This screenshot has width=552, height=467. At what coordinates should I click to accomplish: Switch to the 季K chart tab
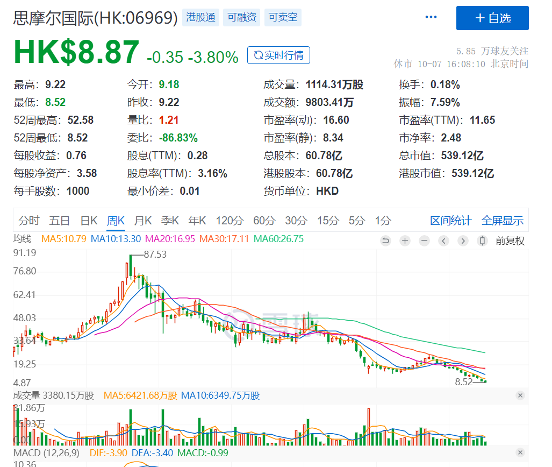(170, 221)
